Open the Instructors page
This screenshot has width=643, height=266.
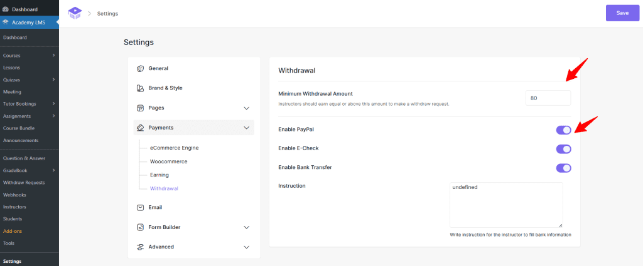point(14,207)
